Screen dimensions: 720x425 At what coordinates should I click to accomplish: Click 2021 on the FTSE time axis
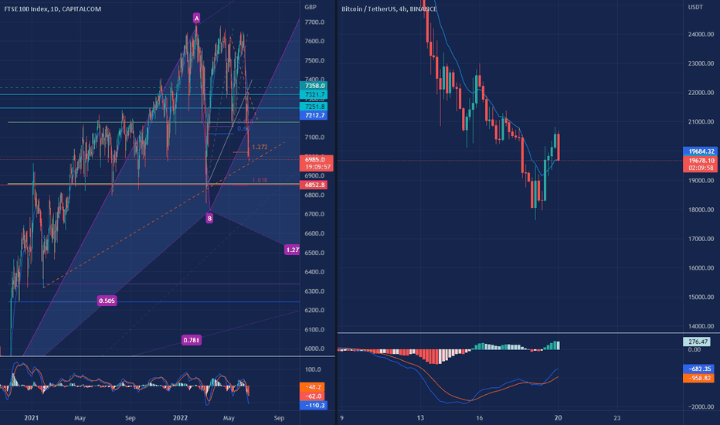pos(31,417)
